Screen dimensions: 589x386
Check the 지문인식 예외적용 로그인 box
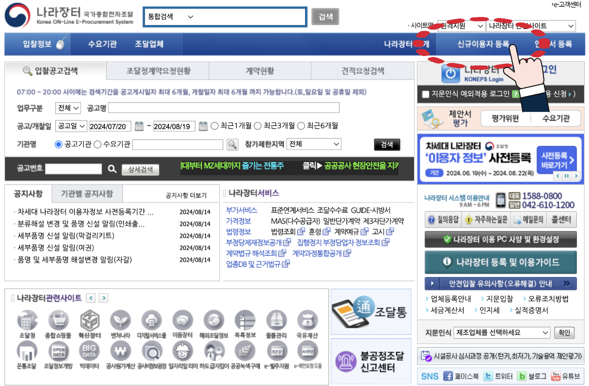[x=425, y=94]
